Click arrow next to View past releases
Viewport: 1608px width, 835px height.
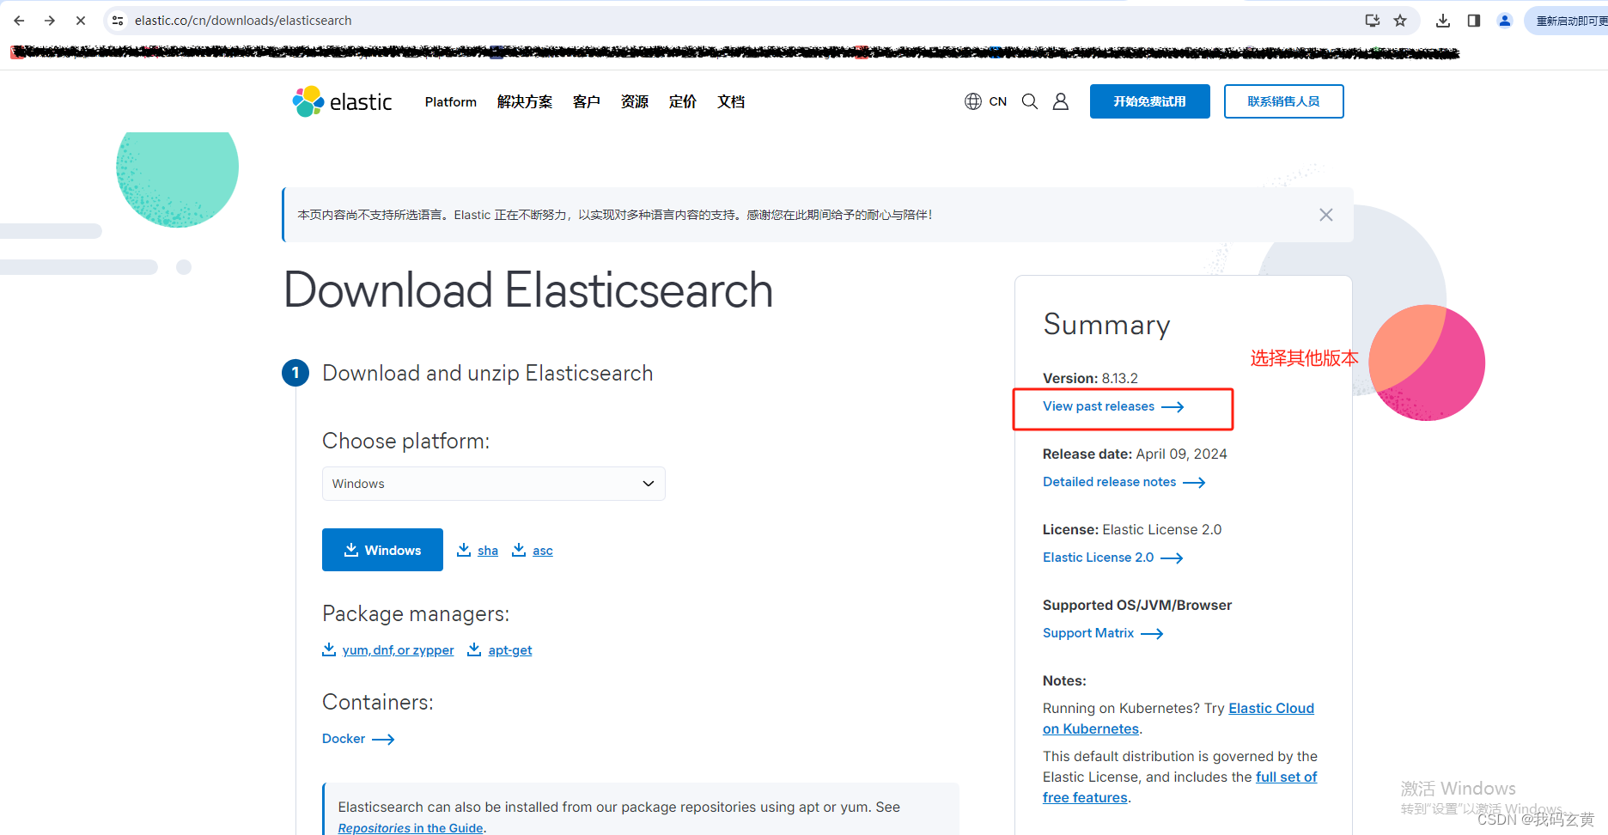[x=1172, y=407]
